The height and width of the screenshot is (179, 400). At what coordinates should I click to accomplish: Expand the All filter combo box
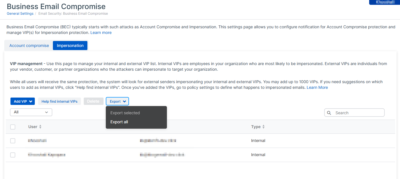(x=31, y=112)
